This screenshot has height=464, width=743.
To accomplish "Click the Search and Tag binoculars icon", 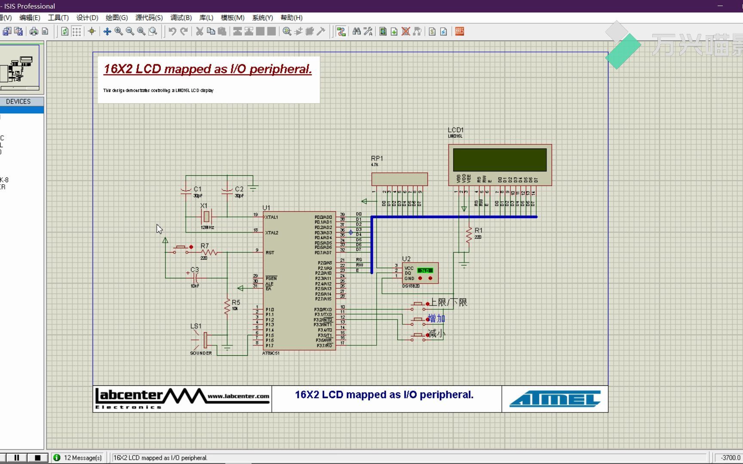I will pos(356,31).
